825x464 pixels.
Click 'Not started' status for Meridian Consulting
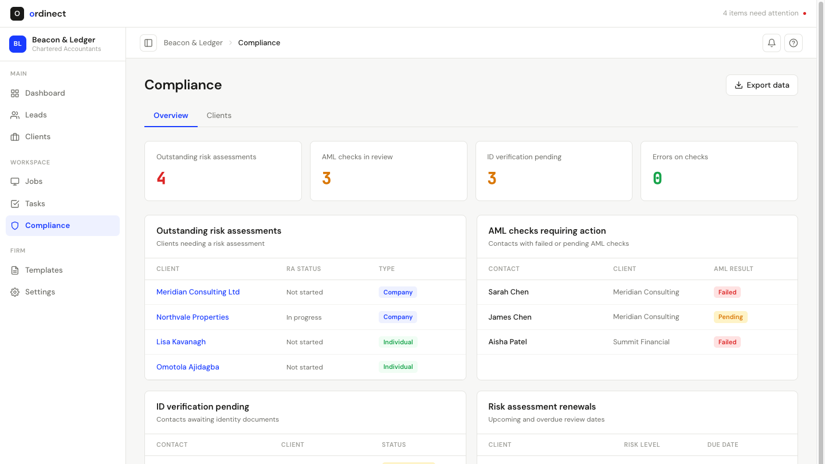click(305, 292)
